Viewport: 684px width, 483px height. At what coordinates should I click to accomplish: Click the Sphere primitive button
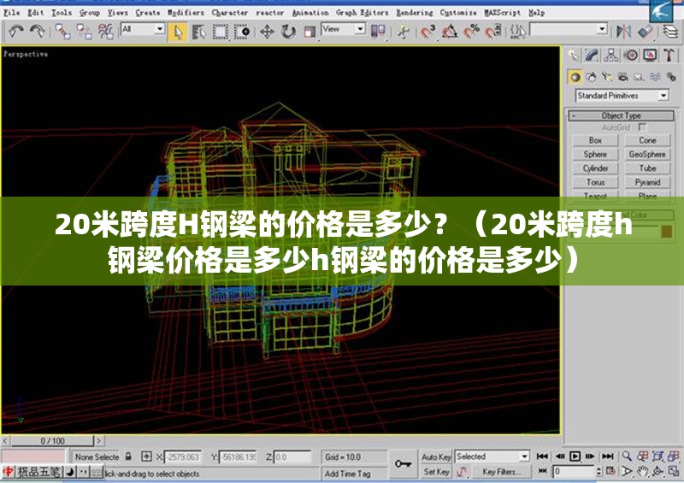coord(595,155)
